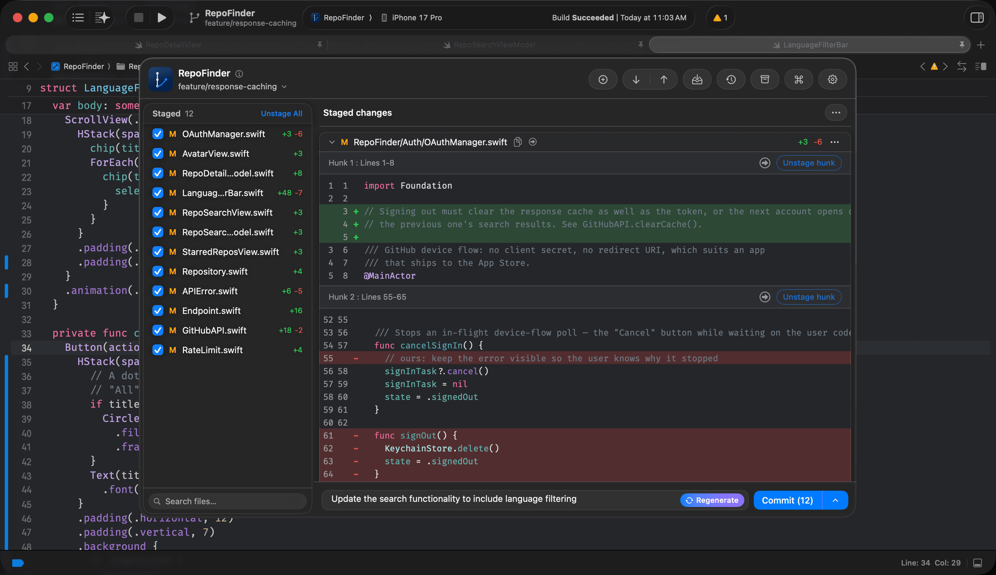Click arrow-circle icon for Hunk 2
Screen dimensions: 996x575
point(765,297)
